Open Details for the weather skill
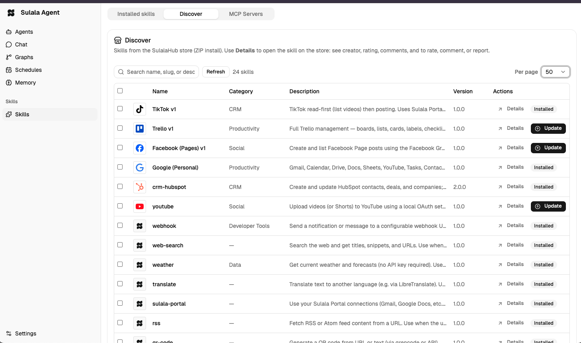581x343 pixels. coord(511,264)
